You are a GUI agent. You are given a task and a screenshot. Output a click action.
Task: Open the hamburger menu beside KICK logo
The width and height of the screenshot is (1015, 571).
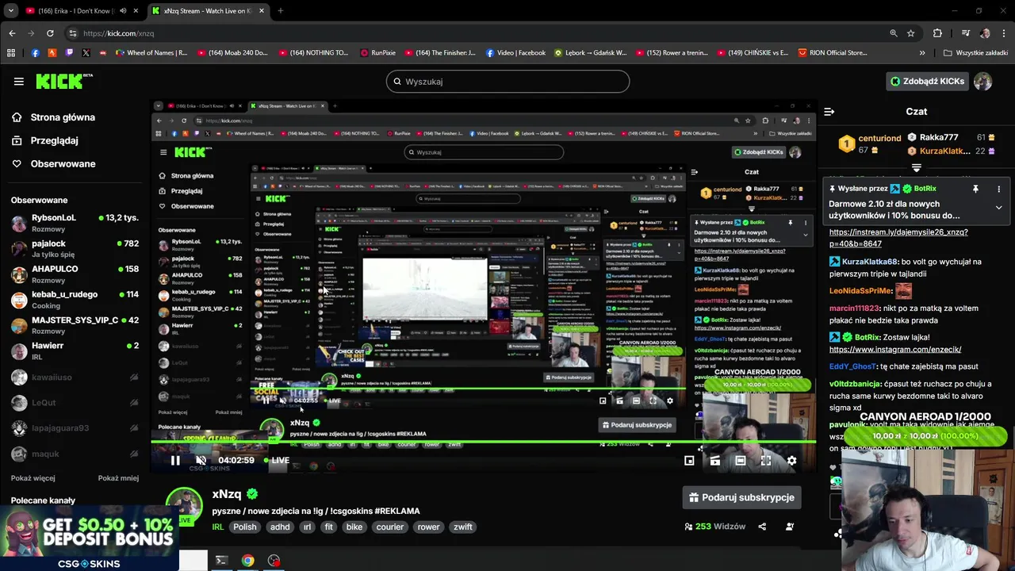[x=18, y=81]
